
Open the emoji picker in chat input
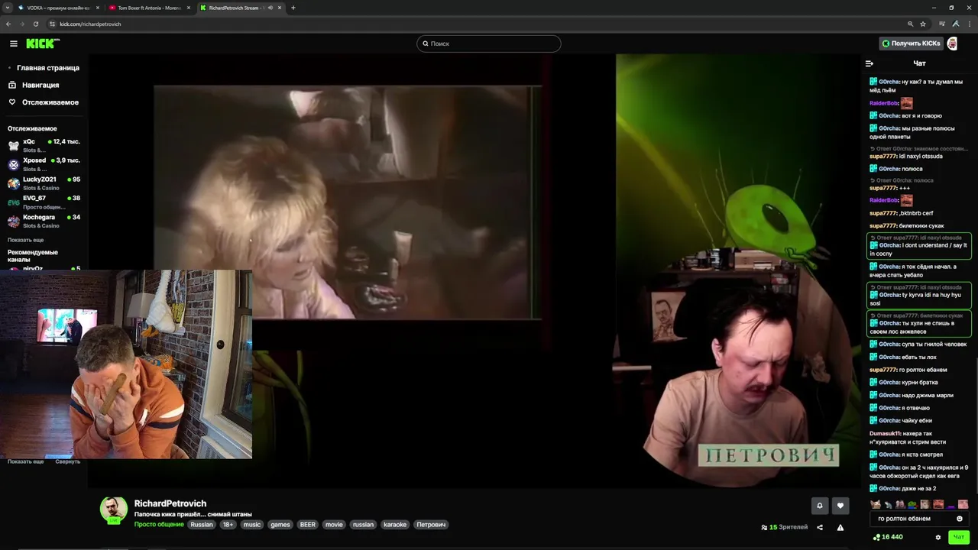click(960, 519)
